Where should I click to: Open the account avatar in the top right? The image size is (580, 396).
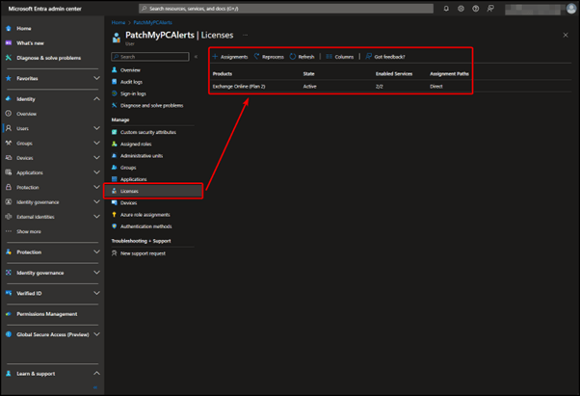pyautogui.click(x=571, y=9)
